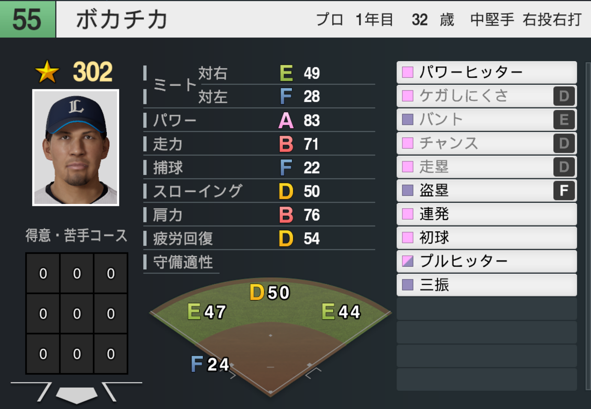Select the 連発 ability row
This screenshot has width=591, height=409.
[x=486, y=214]
